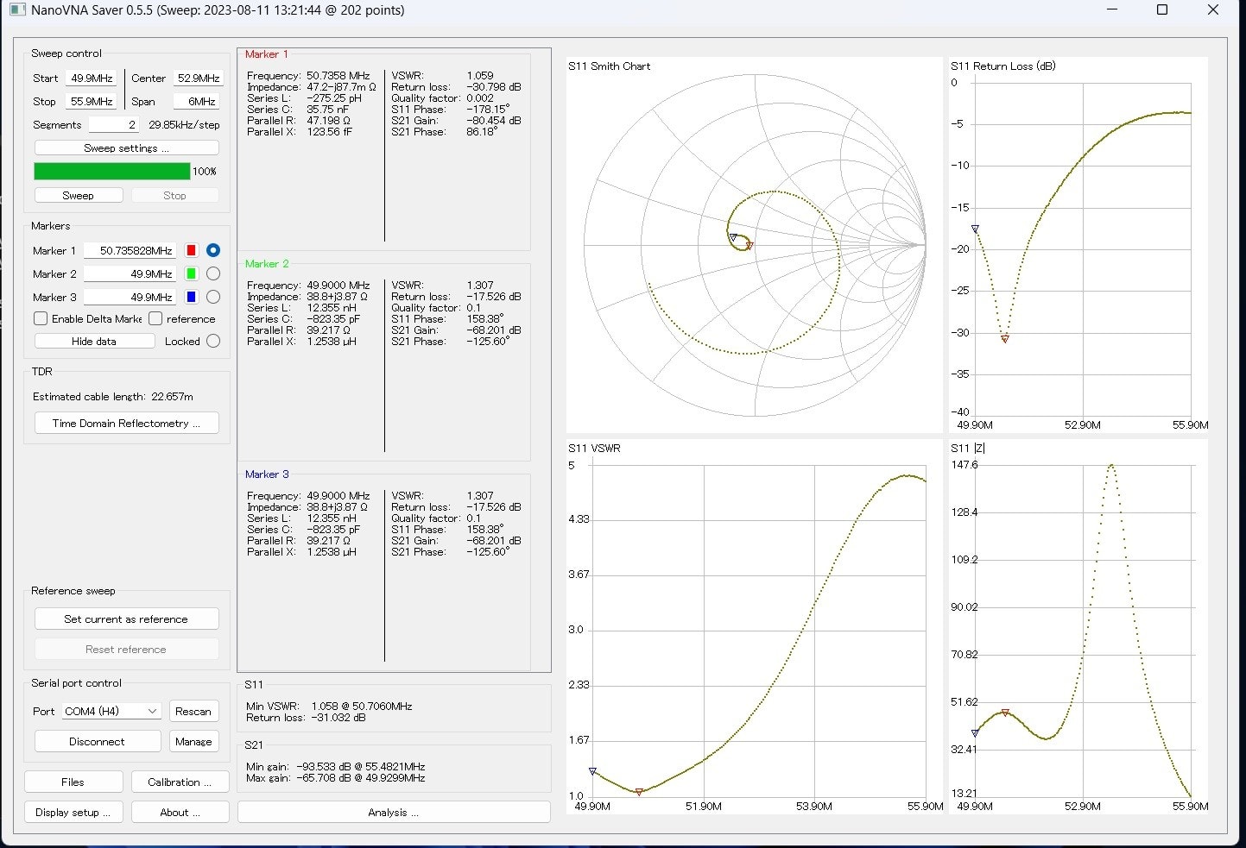Viewport: 1246px width, 848px height.
Task: Select the Marker 3 radio button
Action: tap(213, 297)
